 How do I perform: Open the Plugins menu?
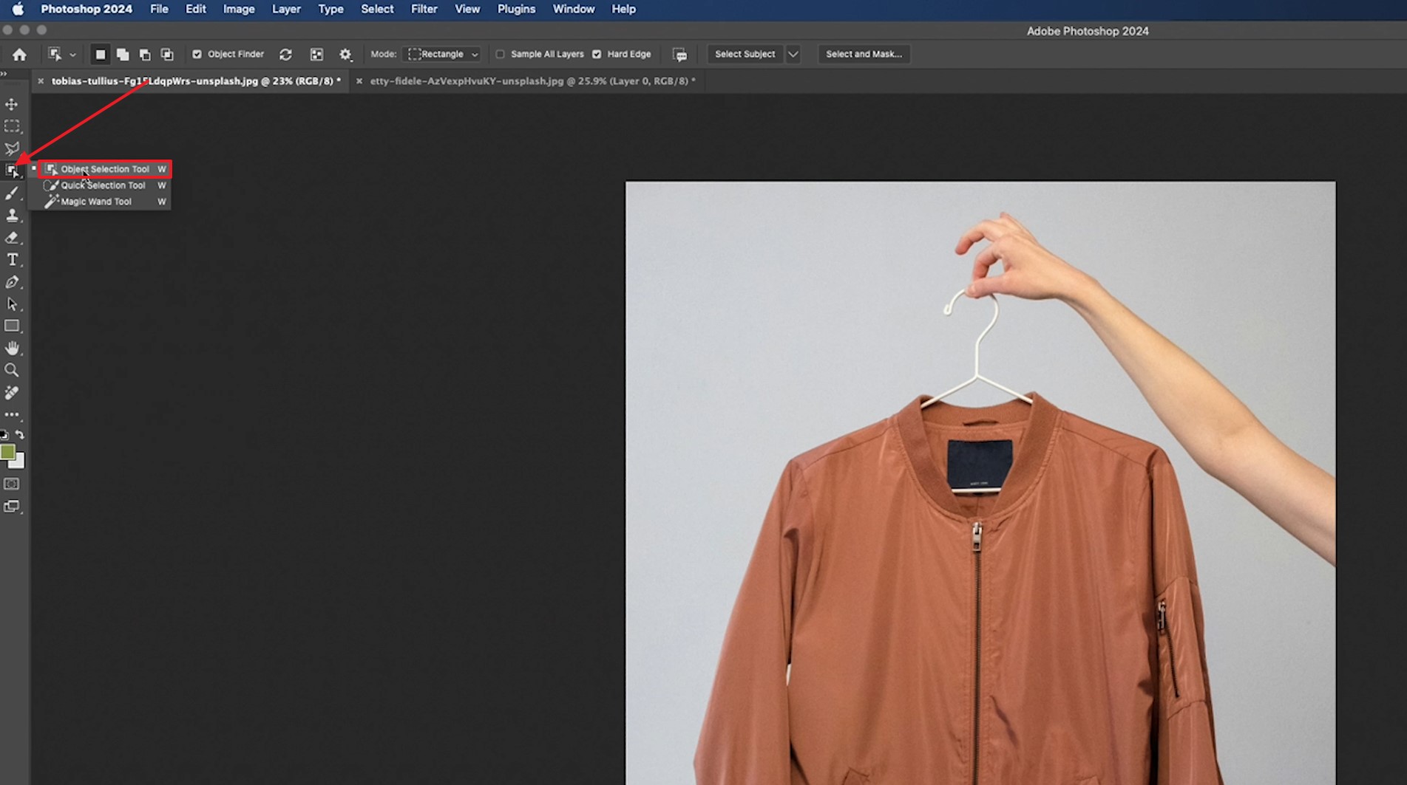[516, 9]
